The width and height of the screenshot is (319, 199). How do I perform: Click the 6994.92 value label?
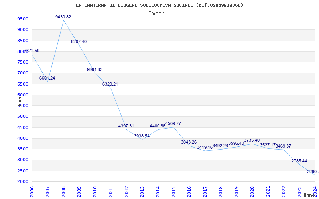pyautogui.click(x=95, y=70)
